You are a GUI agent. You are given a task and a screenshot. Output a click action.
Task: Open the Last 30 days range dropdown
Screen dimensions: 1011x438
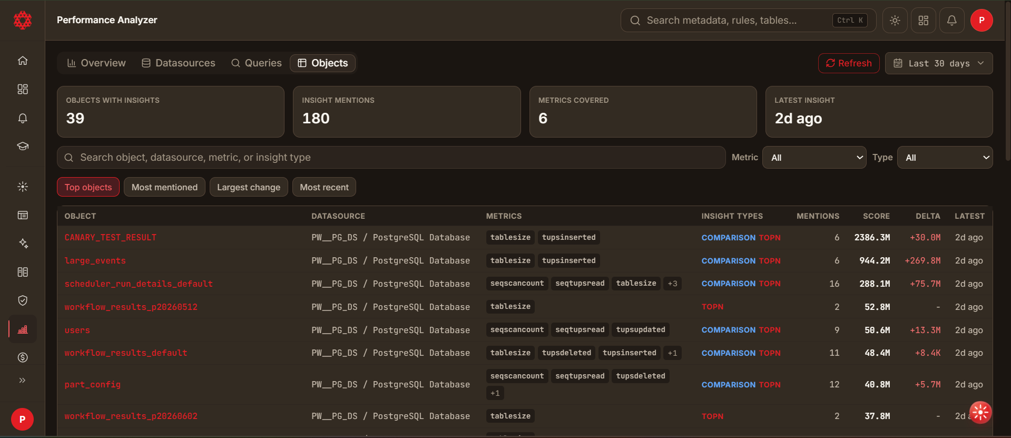point(939,63)
